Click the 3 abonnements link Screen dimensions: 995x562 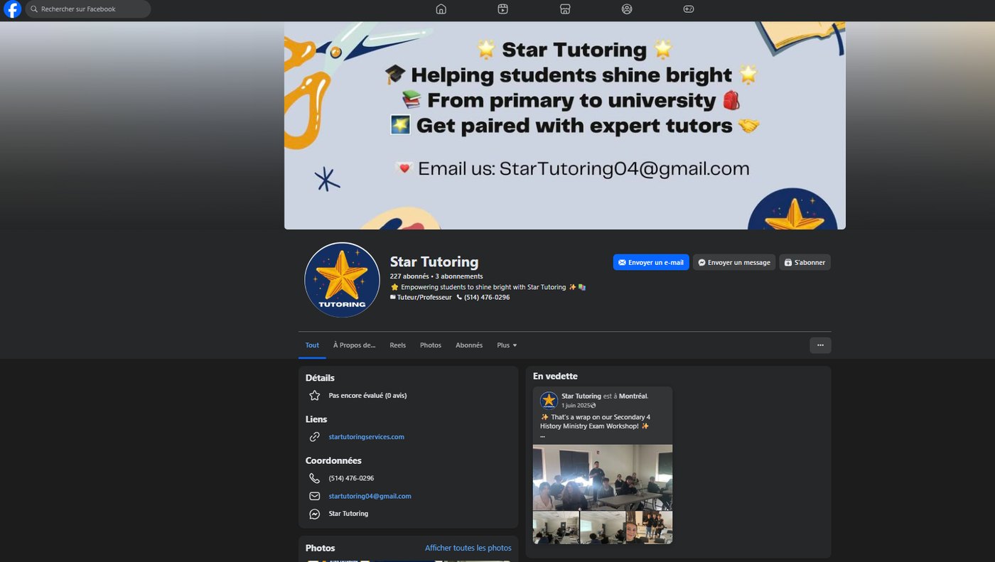459,276
